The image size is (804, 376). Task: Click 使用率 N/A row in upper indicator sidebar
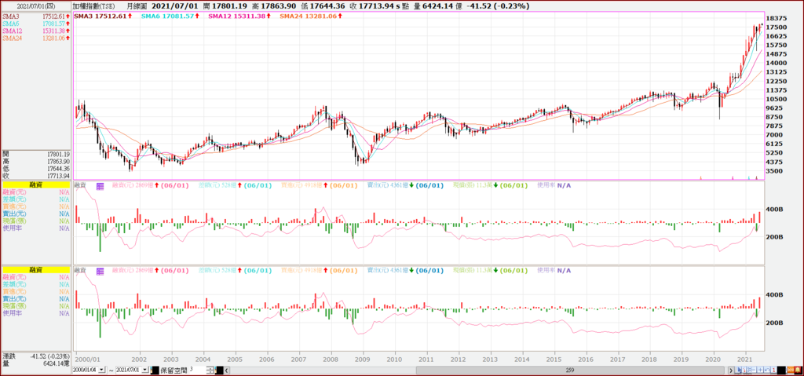coord(36,228)
